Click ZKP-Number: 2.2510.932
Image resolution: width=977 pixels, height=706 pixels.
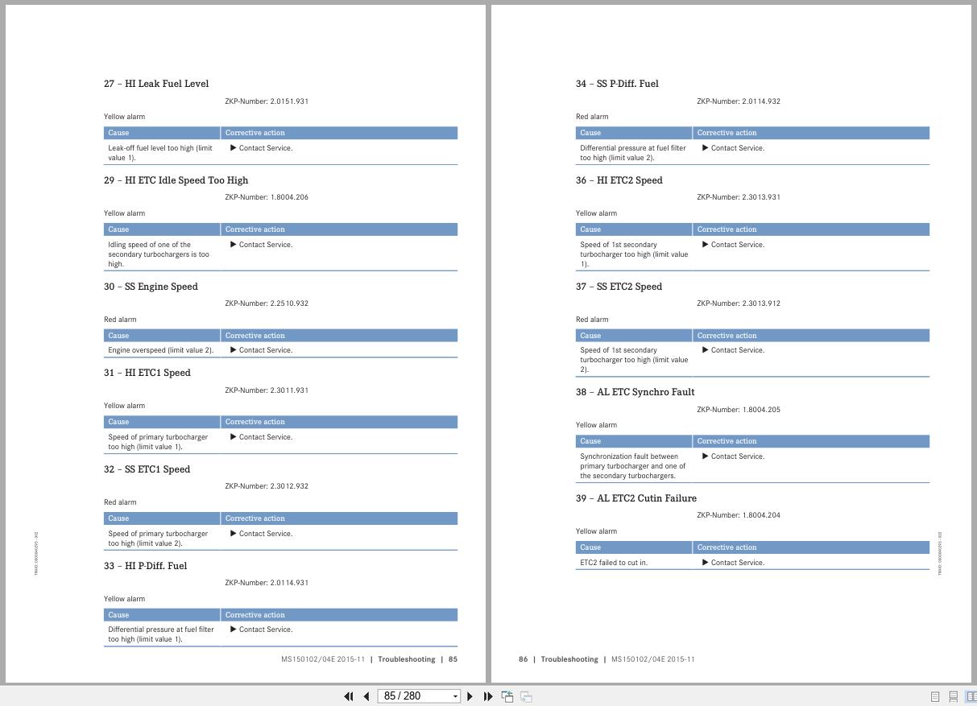coord(267,303)
